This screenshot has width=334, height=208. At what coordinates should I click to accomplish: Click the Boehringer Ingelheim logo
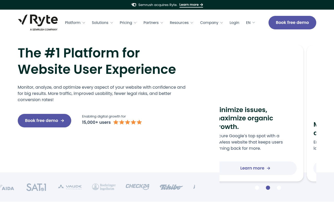point(104,187)
